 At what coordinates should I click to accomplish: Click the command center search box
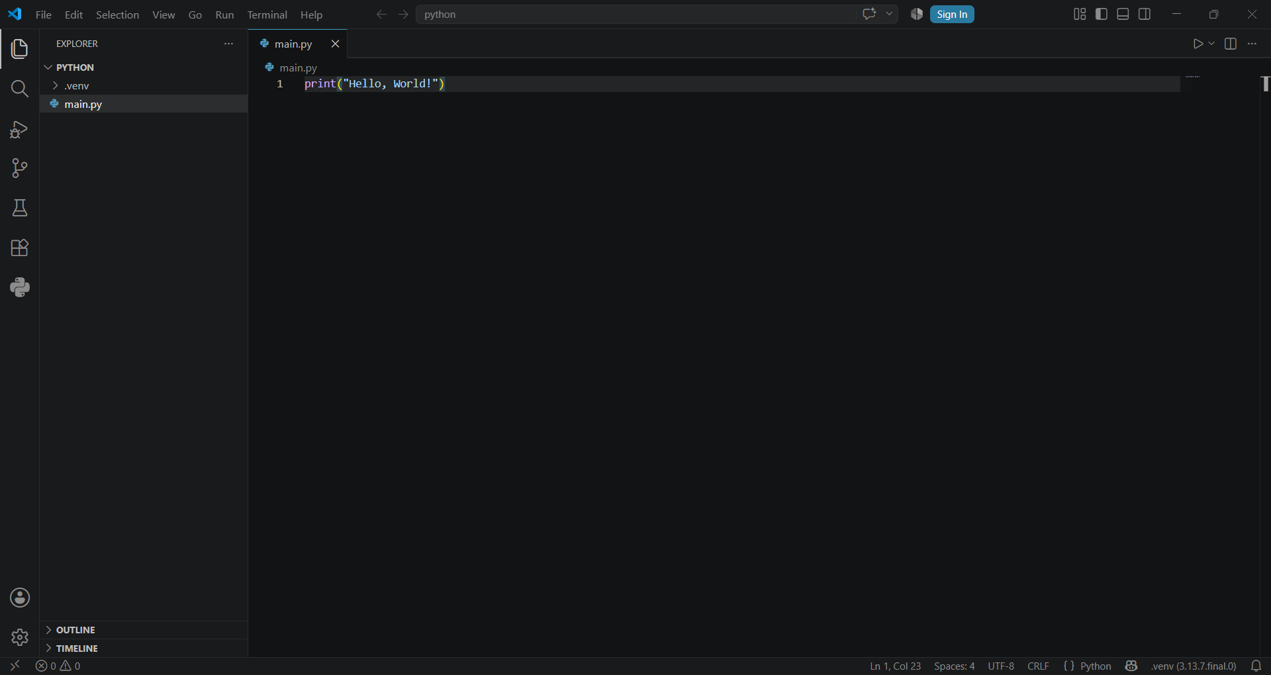click(x=635, y=14)
